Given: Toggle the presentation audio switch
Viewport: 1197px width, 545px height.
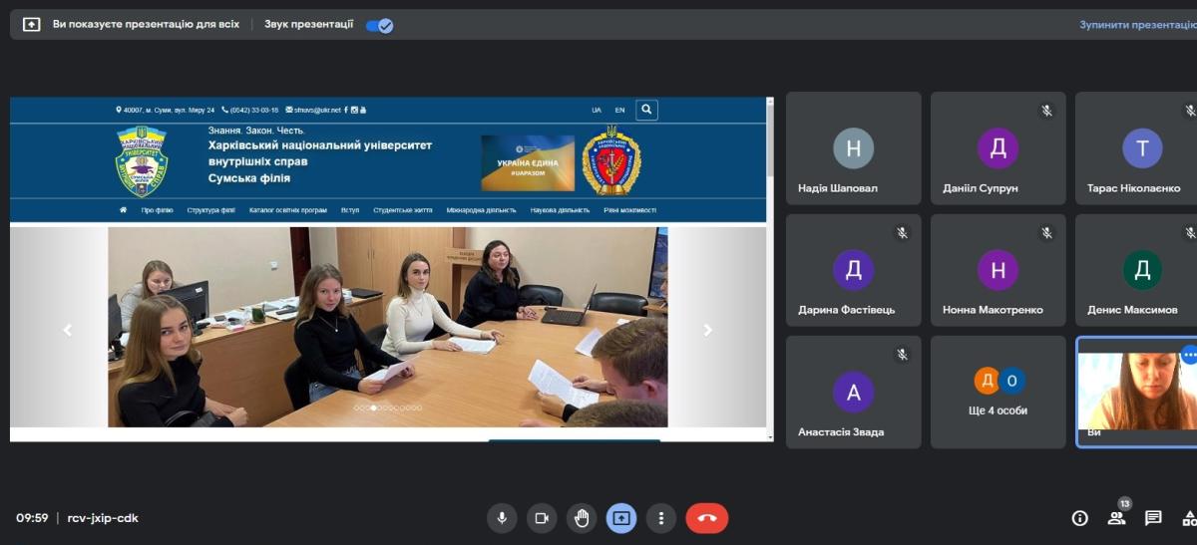Looking at the screenshot, I should 379,25.
